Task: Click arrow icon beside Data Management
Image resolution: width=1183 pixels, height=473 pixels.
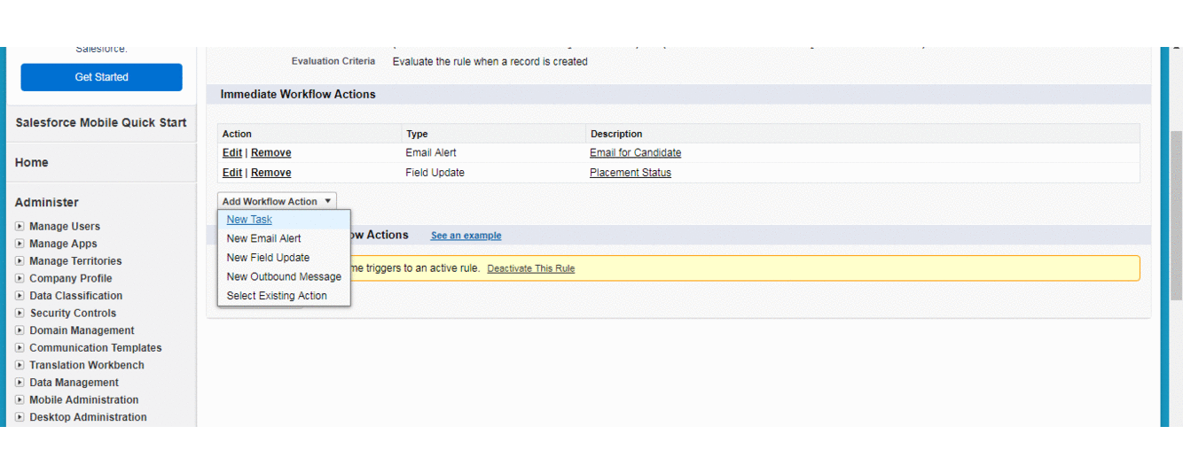Action: coord(20,383)
